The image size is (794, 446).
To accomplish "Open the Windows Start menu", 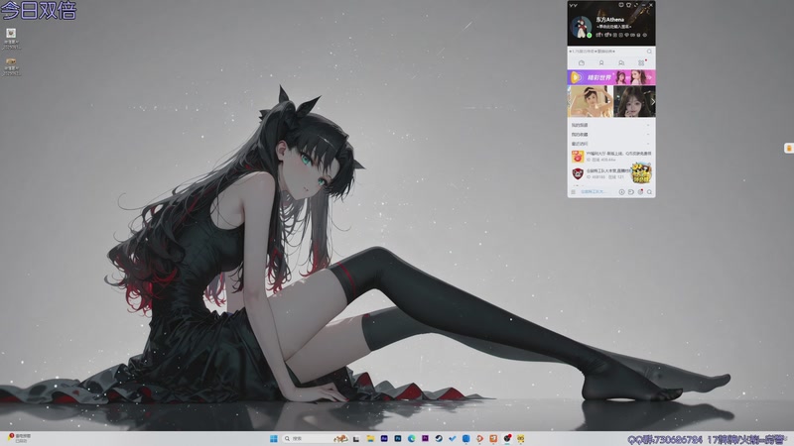I will 274,438.
